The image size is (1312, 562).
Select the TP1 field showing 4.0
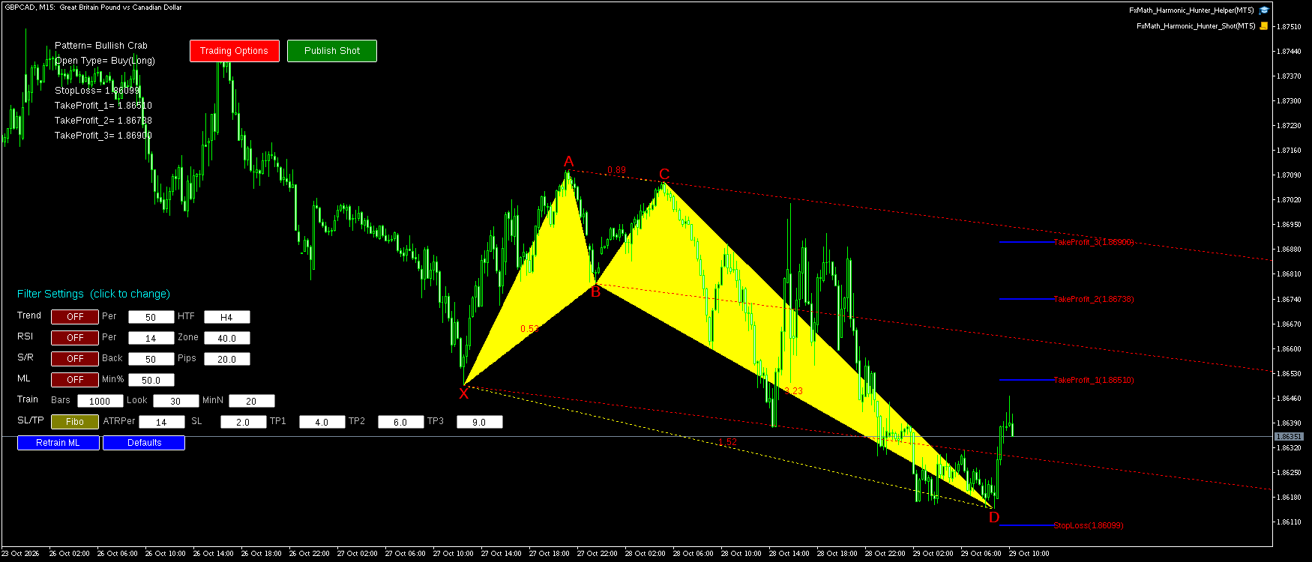click(x=322, y=422)
